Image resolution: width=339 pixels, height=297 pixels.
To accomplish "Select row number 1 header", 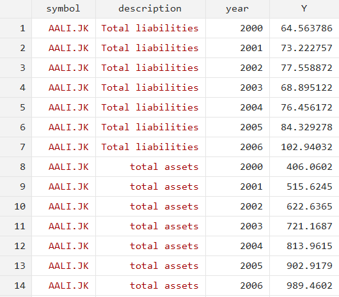I will pyautogui.click(x=16, y=28).
